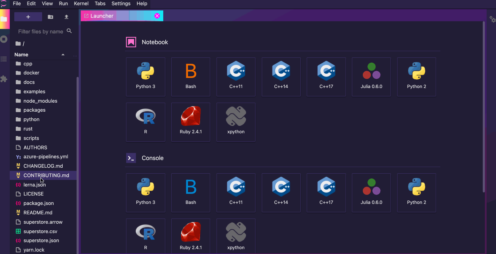Show running terminals and kernels sidebar
Viewport: 496px width, 254px height.
pyautogui.click(x=4, y=39)
